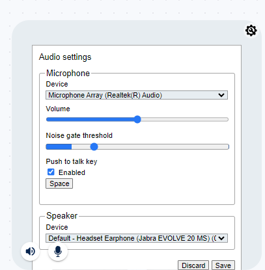Mute the speaker with the speaker icon
The width and height of the screenshot is (265, 270).
click(x=30, y=251)
